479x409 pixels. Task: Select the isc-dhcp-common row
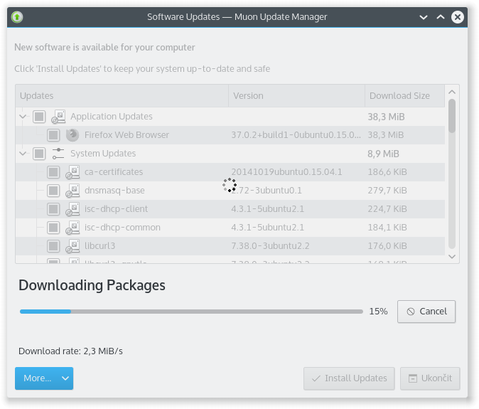click(x=230, y=228)
